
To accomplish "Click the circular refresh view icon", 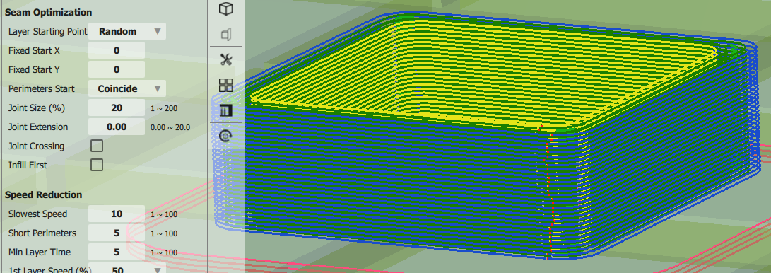I will point(225,136).
